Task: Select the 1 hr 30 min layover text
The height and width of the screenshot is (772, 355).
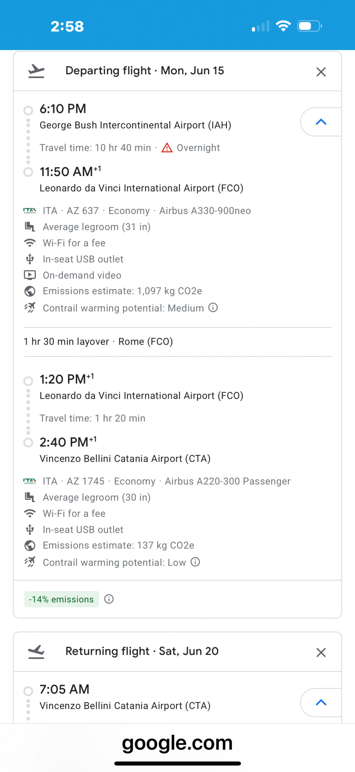Action: tap(98, 342)
